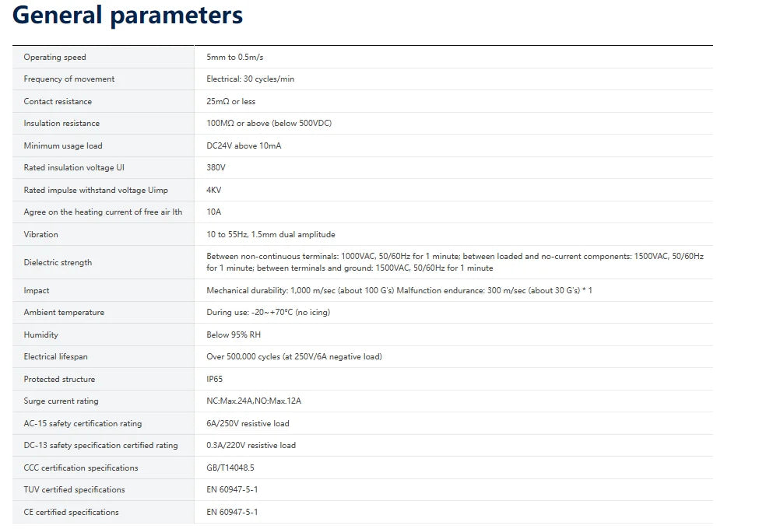The image size is (759, 529).
Task: Click the GB/T14048.5 CCC specification value
Action: coord(230,468)
